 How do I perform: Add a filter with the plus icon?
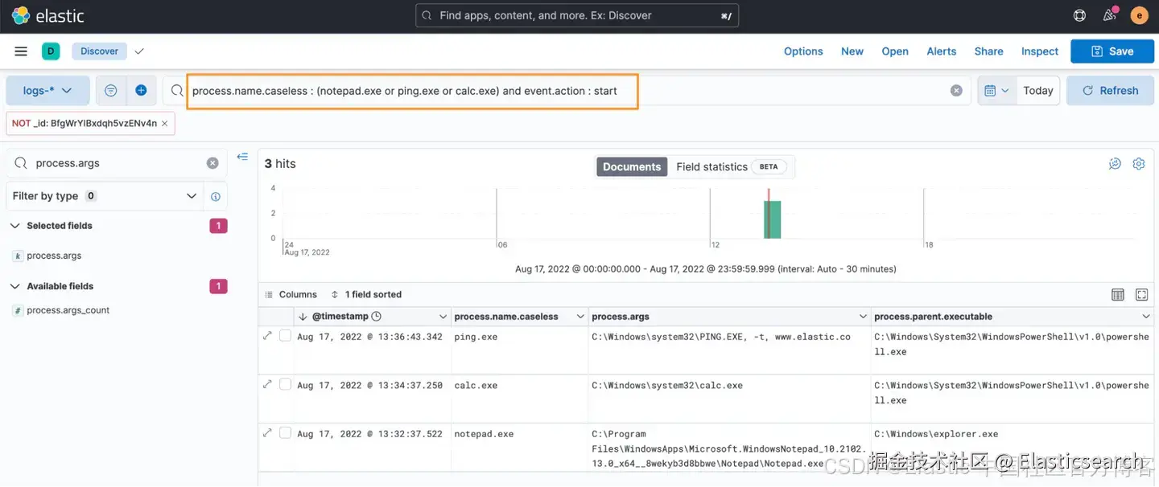[x=141, y=91]
